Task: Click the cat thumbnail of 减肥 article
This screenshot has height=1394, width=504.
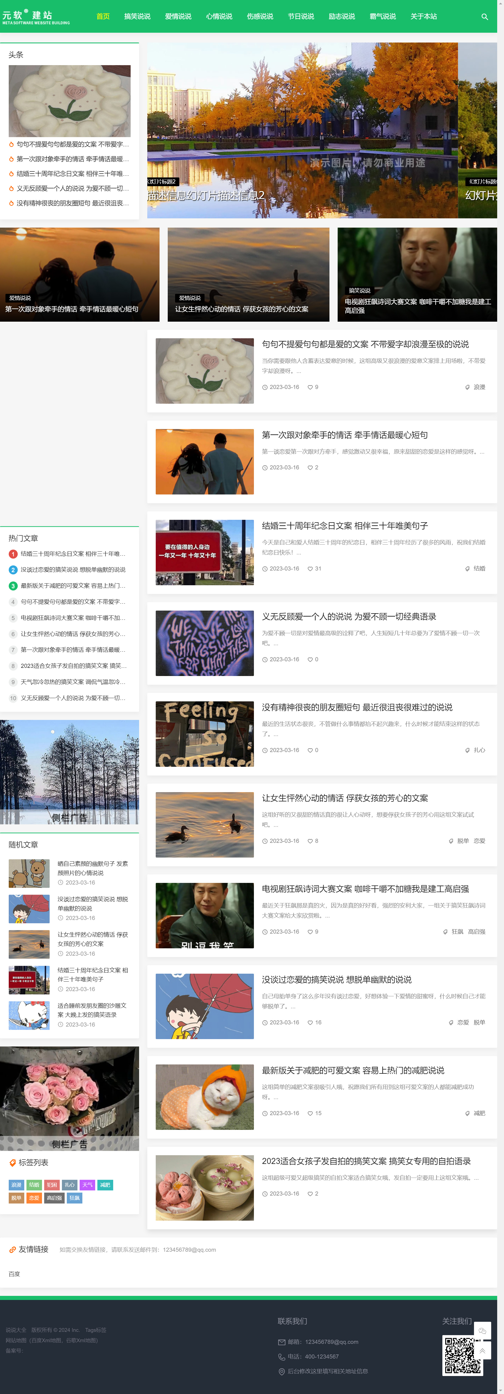Action: 205,1097
